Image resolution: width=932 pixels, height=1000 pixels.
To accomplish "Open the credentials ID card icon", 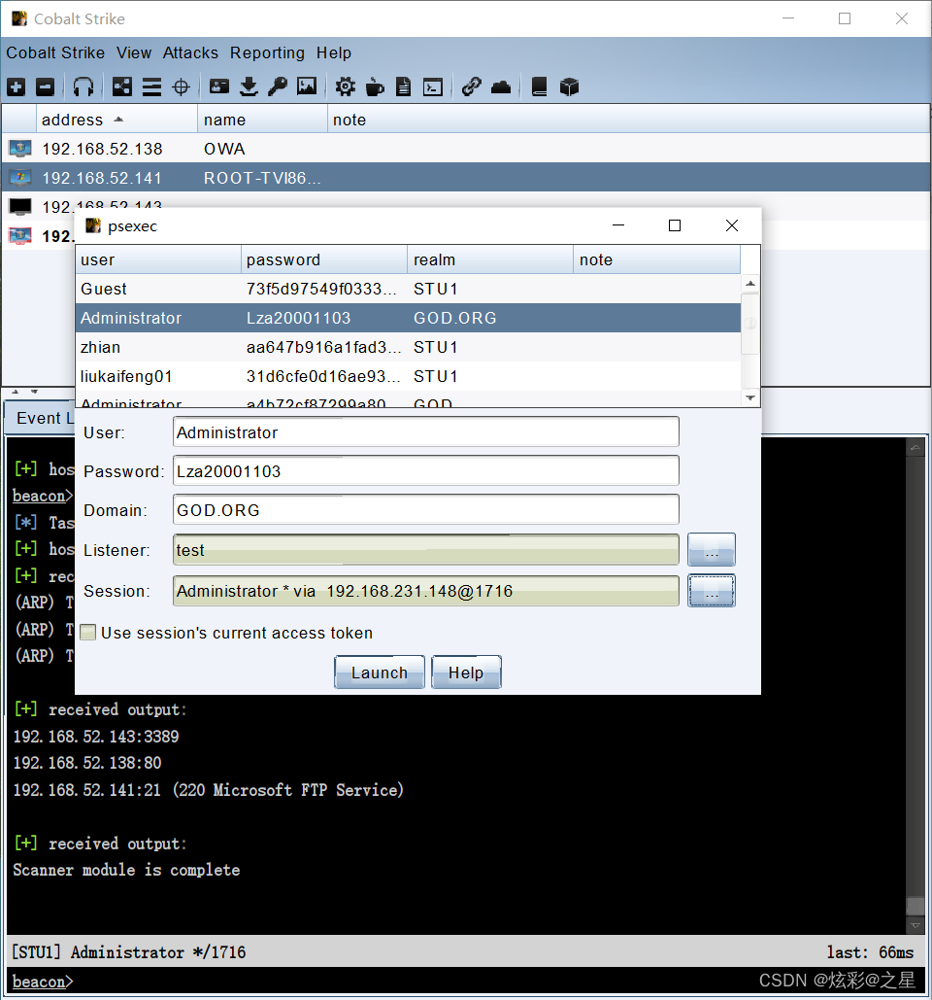I will pos(219,86).
